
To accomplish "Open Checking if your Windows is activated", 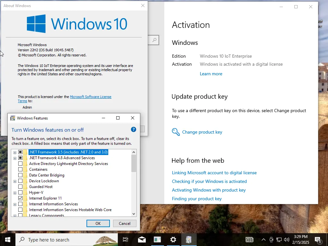I will pyautogui.click(x=209, y=181).
